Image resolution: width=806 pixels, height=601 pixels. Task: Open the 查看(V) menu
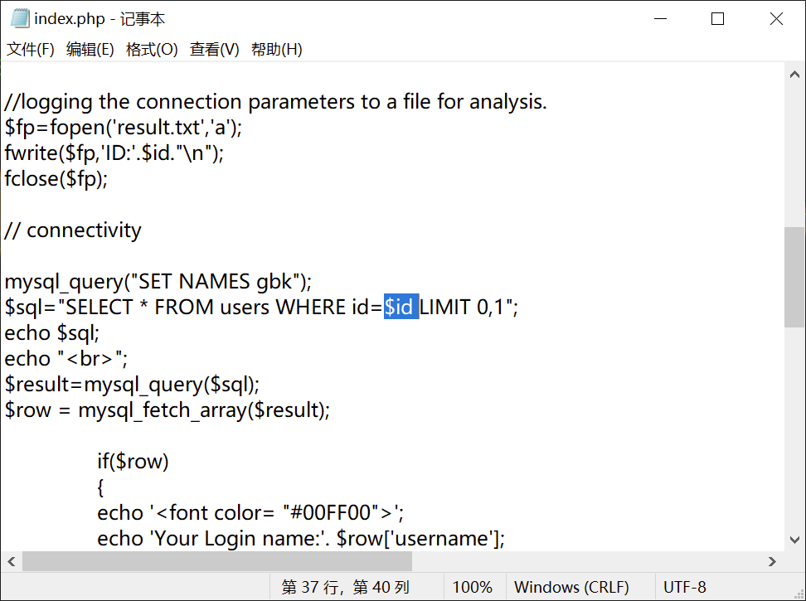click(214, 49)
